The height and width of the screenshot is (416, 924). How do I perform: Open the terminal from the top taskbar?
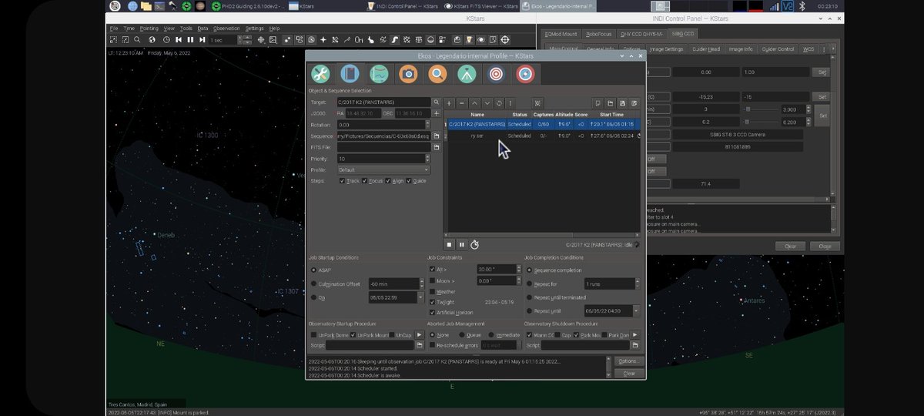click(161, 6)
